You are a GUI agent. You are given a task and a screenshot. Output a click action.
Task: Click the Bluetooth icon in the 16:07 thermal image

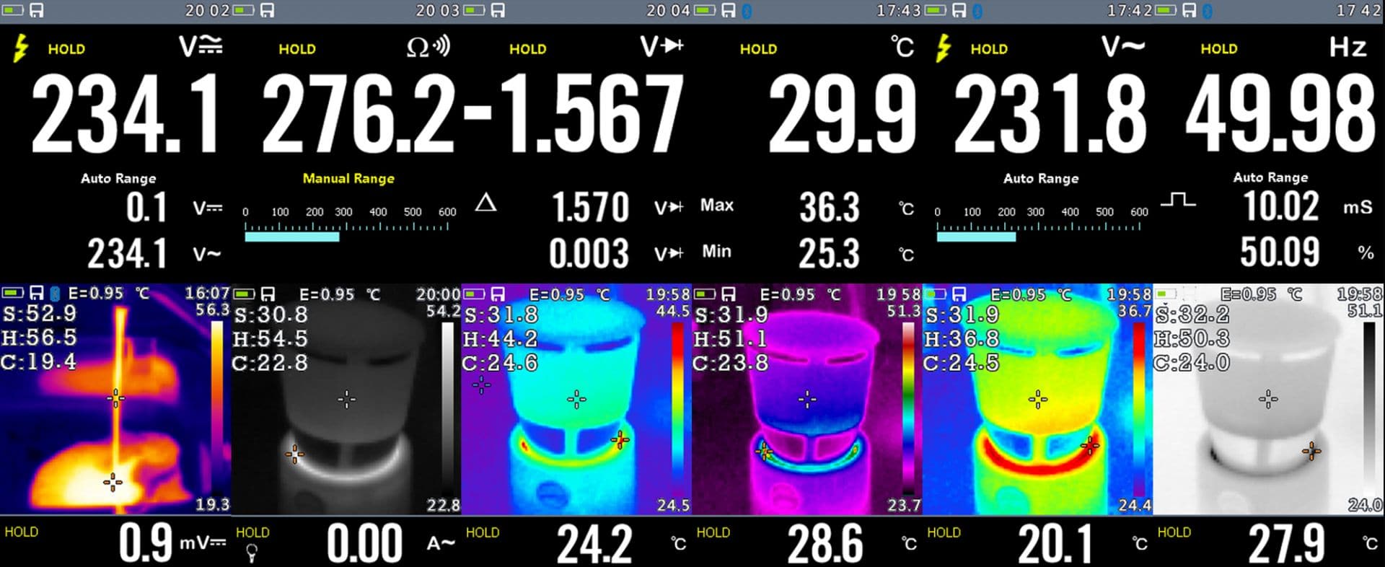[x=53, y=293]
